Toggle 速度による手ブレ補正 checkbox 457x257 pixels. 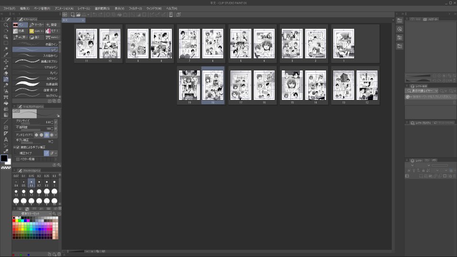(x=18, y=147)
